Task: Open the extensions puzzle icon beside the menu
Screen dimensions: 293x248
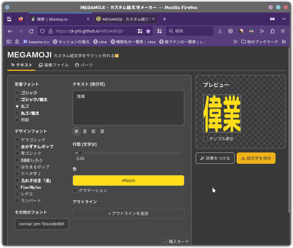Action: [272, 31]
